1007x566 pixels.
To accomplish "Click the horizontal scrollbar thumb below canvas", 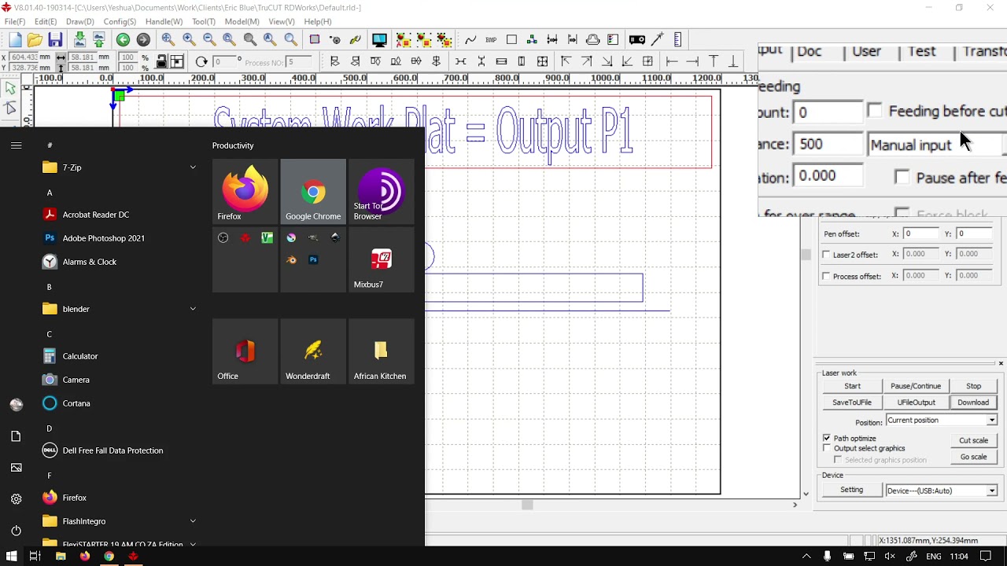I will pos(527,505).
